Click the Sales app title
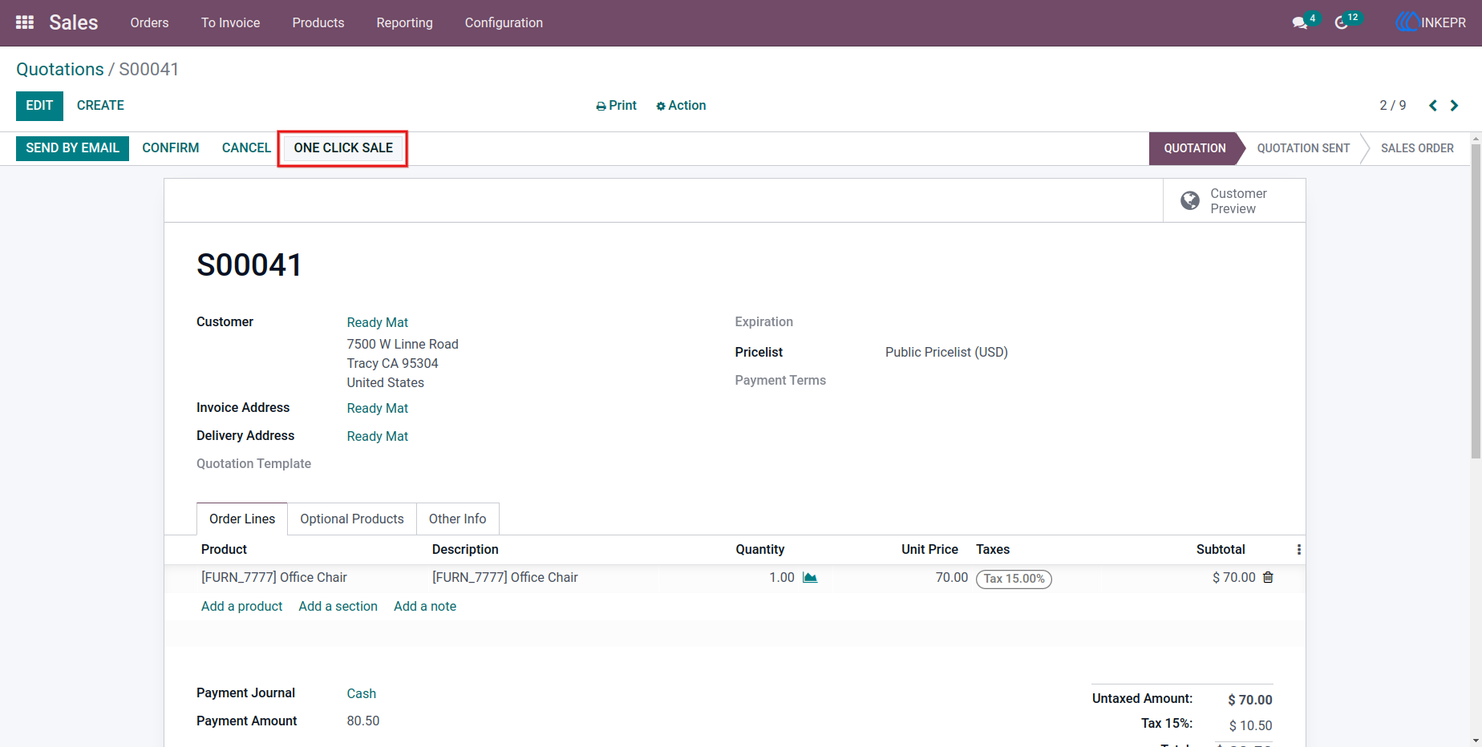Image resolution: width=1482 pixels, height=747 pixels. (x=74, y=22)
